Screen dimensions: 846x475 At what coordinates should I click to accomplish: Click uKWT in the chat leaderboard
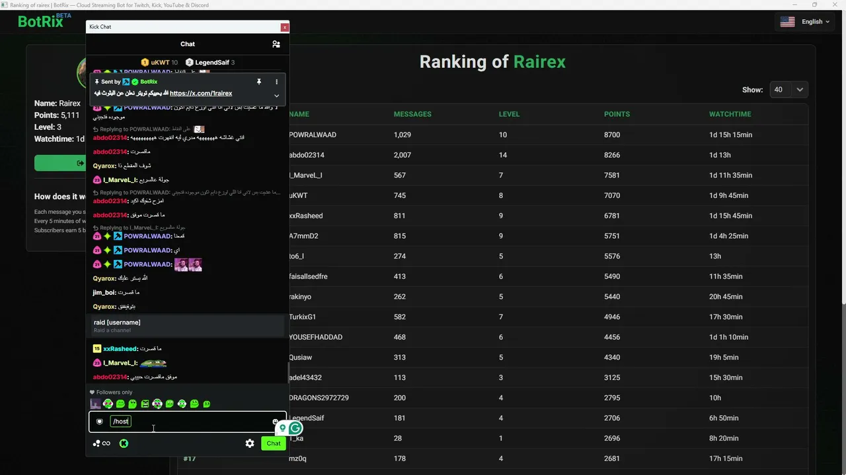coord(160,63)
